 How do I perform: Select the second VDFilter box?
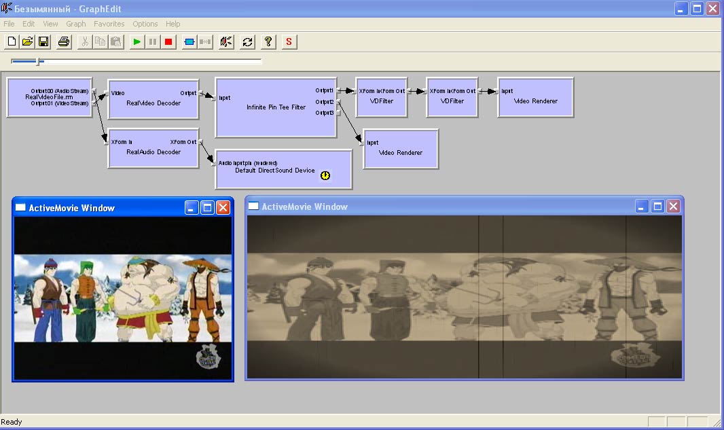pos(452,97)
